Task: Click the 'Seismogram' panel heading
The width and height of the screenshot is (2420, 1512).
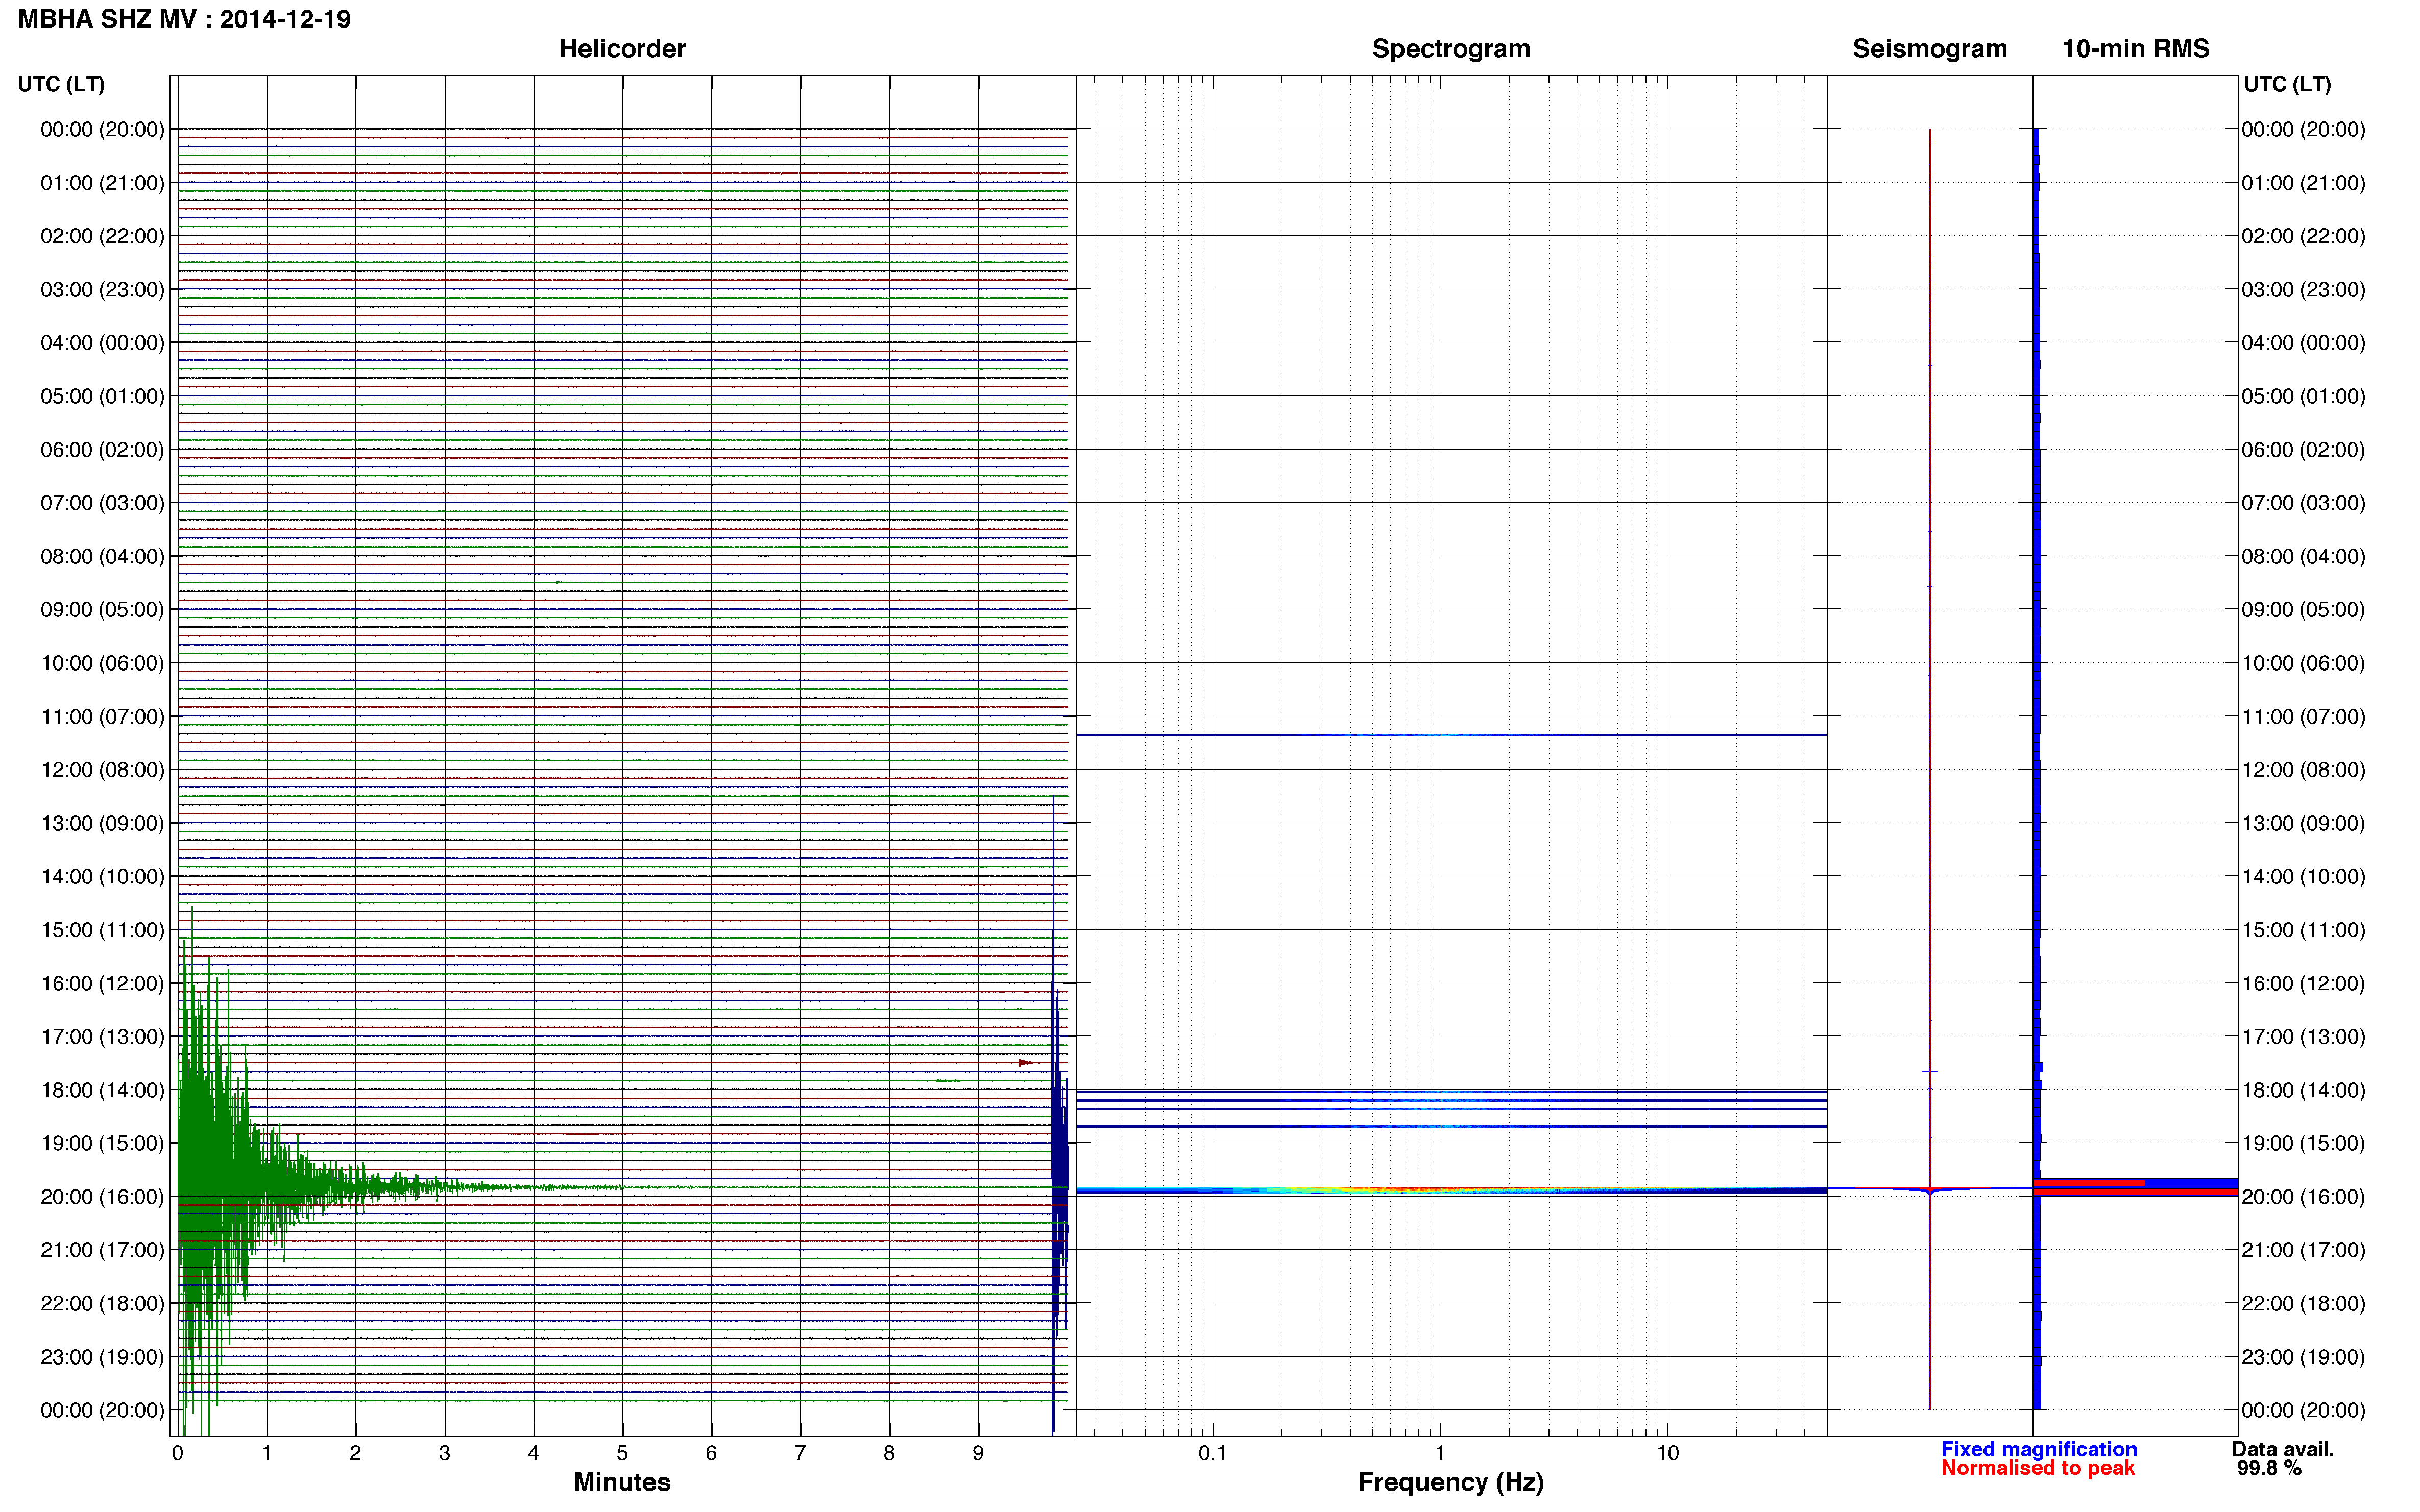Action: pos(1930,48)
